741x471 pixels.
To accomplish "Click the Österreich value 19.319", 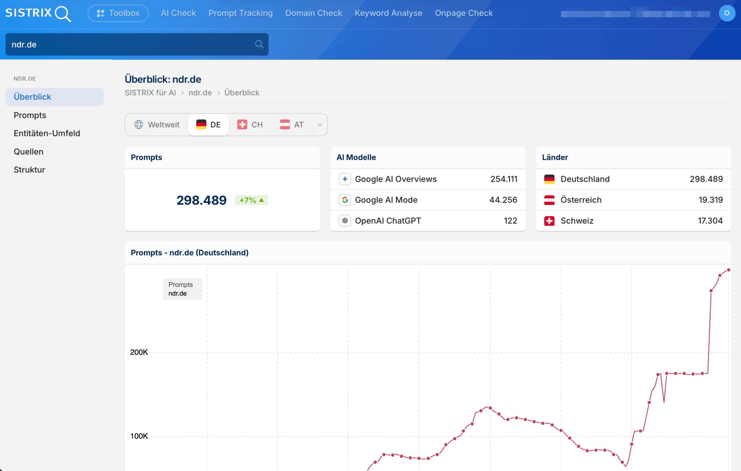I will click(x=711, y=200).
